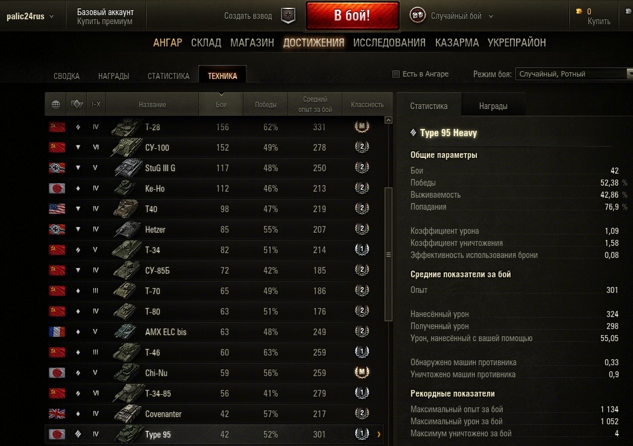Click the gold coins icon
Viewport: 633px width, 446px height.
click(x=579, y=11)
